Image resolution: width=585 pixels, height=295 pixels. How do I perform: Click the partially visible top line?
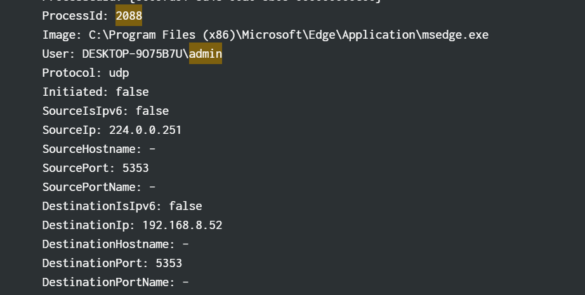pos(211,1)
